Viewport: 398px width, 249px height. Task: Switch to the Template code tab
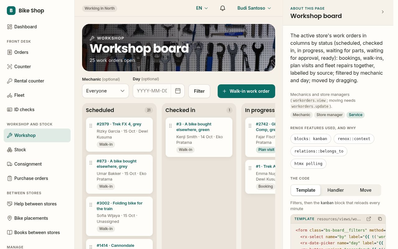pyautogui.click(x=306, y=190)
